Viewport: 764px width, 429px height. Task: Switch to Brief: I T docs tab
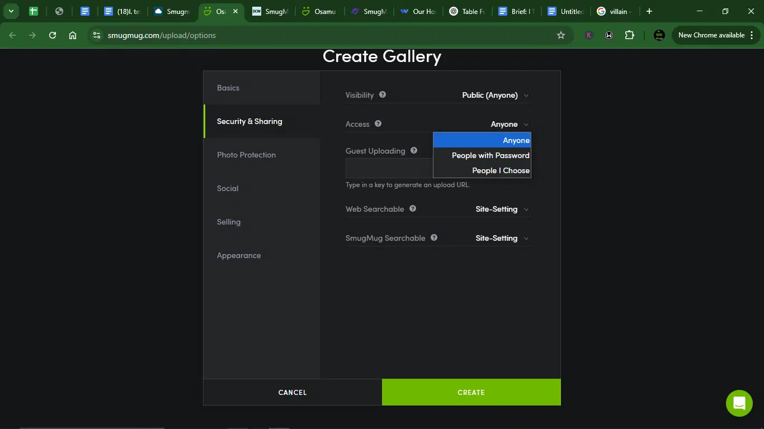(517, 11)
